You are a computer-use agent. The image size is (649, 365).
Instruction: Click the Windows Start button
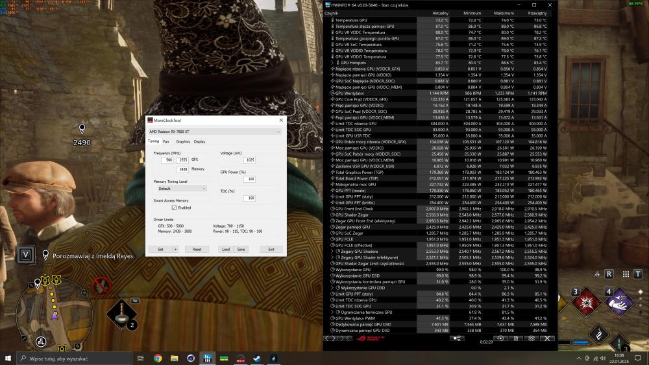(x=8, y=358)
